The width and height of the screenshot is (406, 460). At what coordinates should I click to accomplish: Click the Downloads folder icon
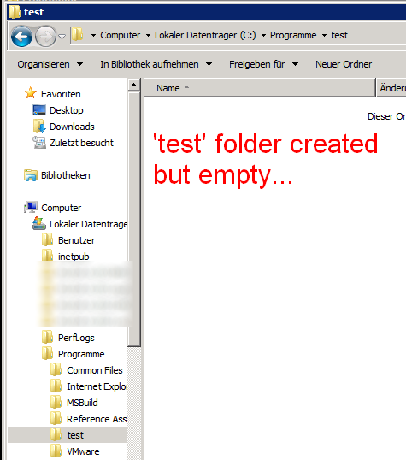click(39, 126)
